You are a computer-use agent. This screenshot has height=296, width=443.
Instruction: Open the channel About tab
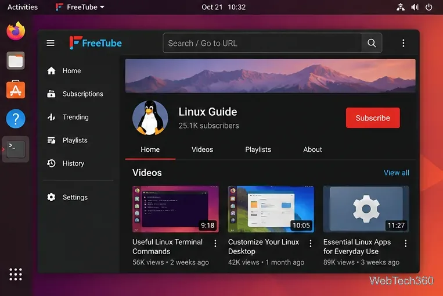point(312,149)
